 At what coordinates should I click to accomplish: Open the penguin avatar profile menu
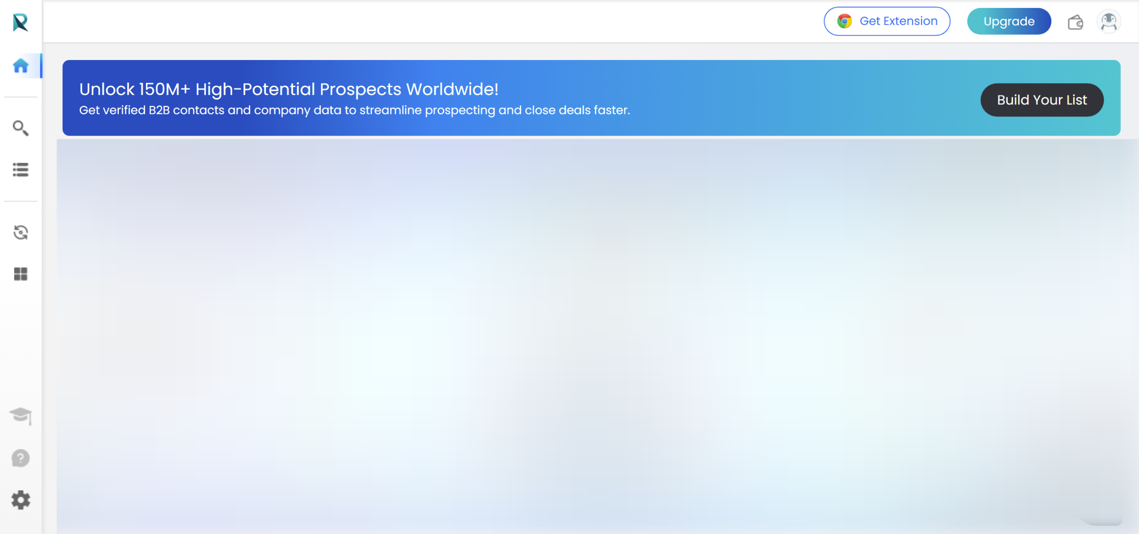pos(1108,21)
